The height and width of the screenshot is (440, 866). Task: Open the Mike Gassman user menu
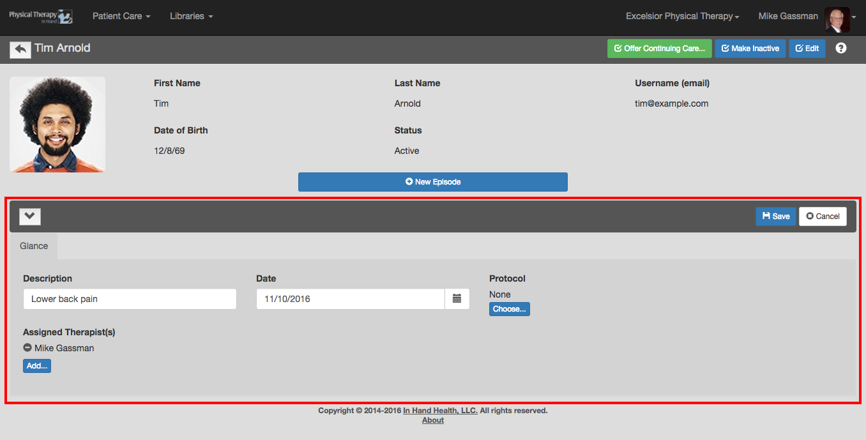(788, 16)
